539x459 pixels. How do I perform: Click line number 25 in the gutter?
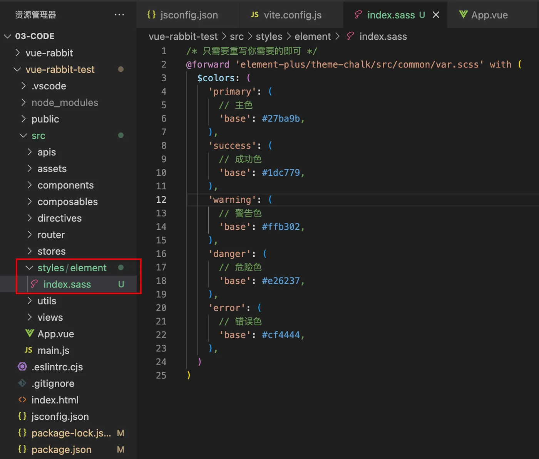pos(161,375)
